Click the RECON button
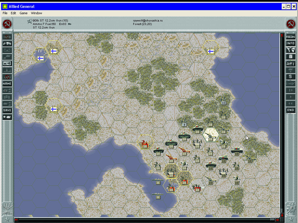The height and width of the screenshot is (223, 298). point(290,37)
